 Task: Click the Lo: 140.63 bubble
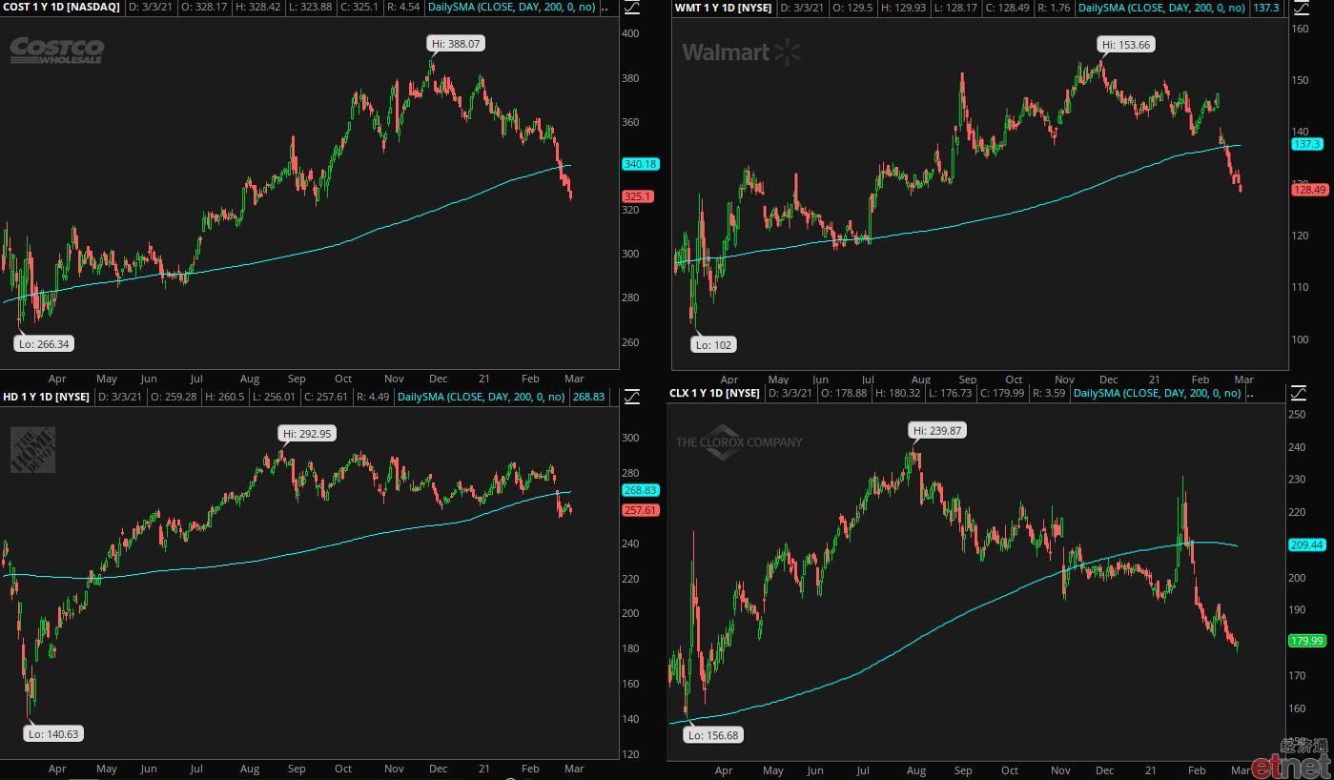[x=53, y=734]
